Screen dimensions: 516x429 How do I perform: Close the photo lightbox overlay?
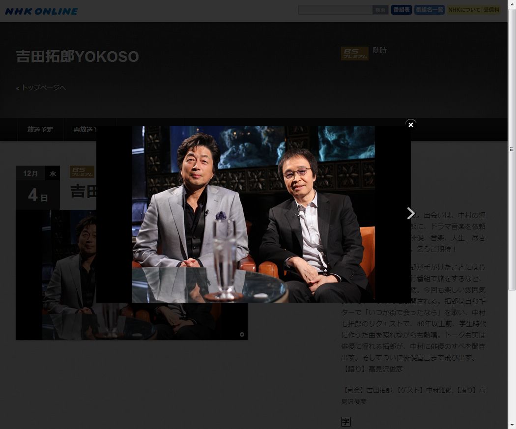(x=410, y=125)
